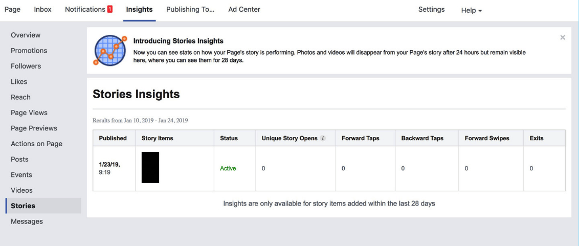Image resolution: width=579 pixels, height=246 pixels.
Task: Open the Page tab
Action: (x=12, y=10)
